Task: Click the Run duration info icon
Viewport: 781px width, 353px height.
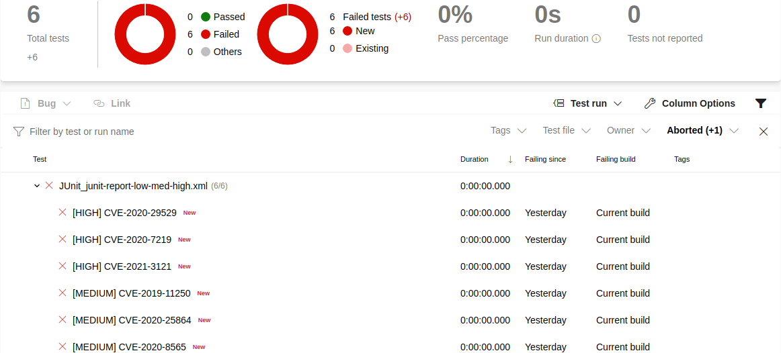Action: coord(595,39)
